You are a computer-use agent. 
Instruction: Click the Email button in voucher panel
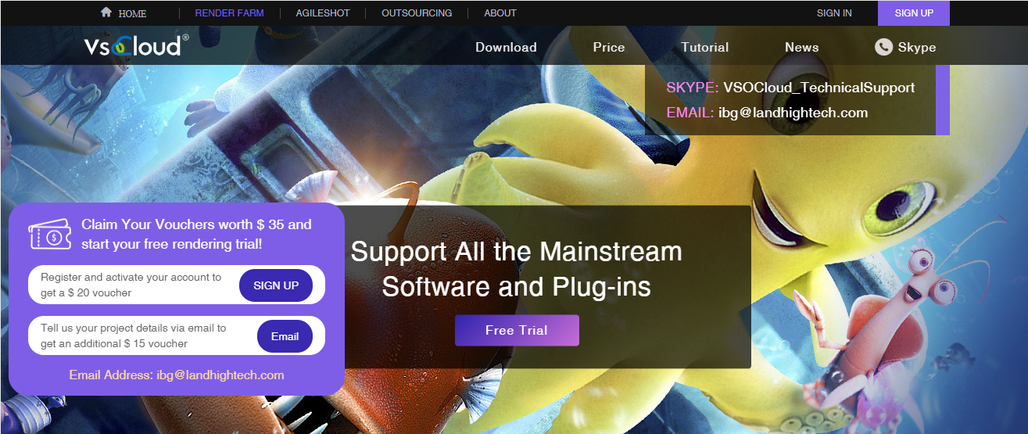285,336
